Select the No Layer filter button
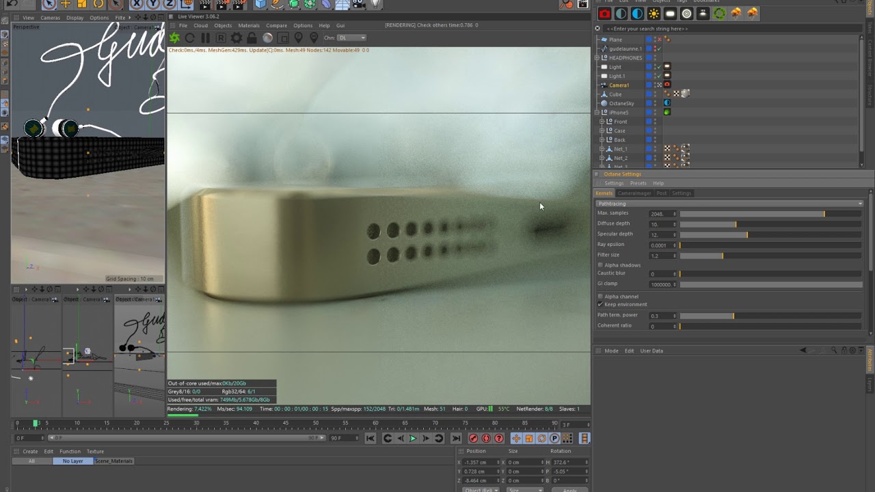The image size is (875, 492). click(x=72, y=461)
